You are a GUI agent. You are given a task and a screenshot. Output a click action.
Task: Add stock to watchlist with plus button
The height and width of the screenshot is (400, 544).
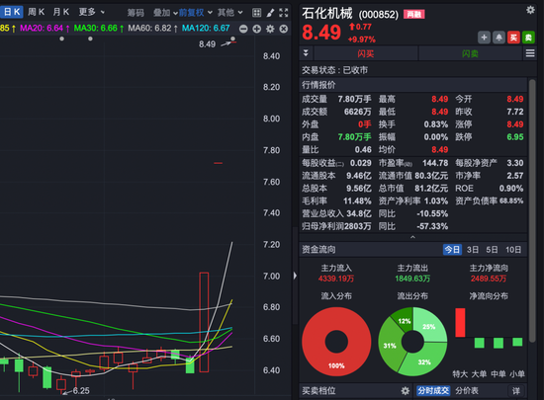click(x=485, y=38)
